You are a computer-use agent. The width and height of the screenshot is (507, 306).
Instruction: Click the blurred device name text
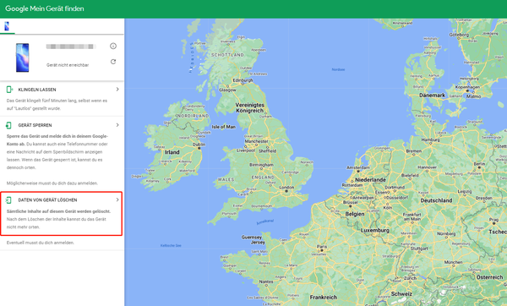(x=71, y=46)
